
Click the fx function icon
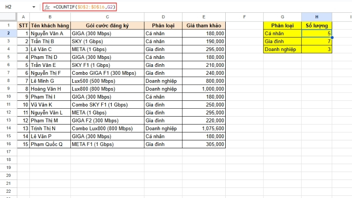pos(47,7)
